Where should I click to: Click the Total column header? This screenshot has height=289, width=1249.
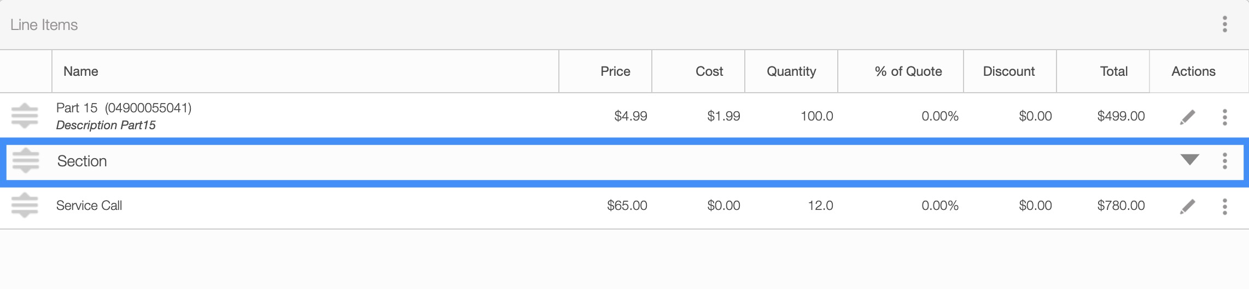pos(1114,71)
